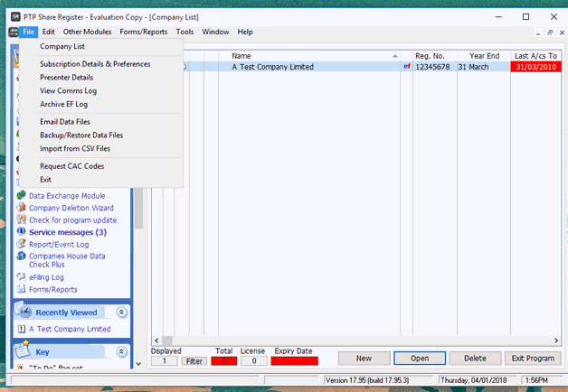Select View Comms Log
The image size is (568, 392).
pos(68,90)
